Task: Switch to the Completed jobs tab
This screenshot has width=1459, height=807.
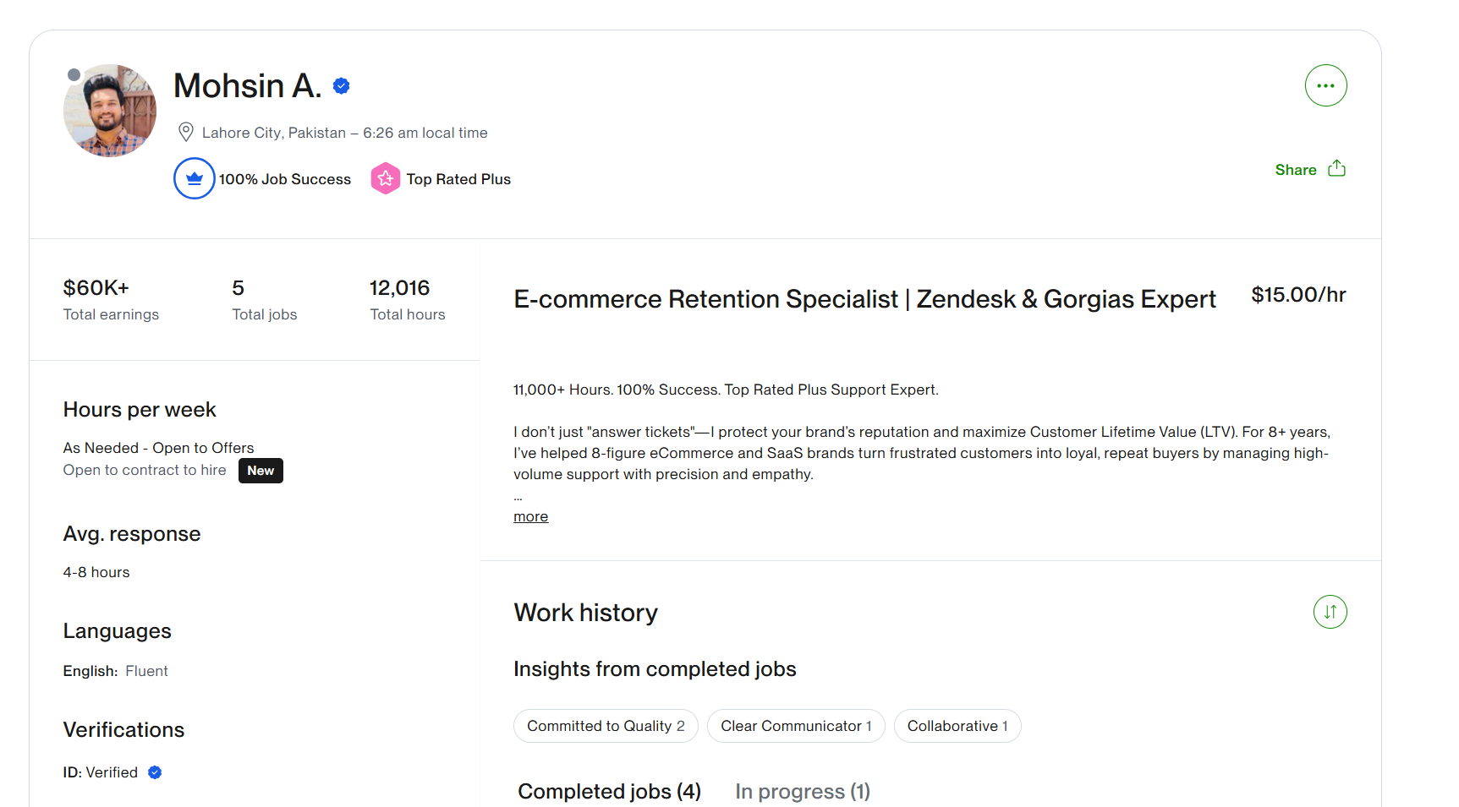Action: pyautogui.click(x=609, y=791)
